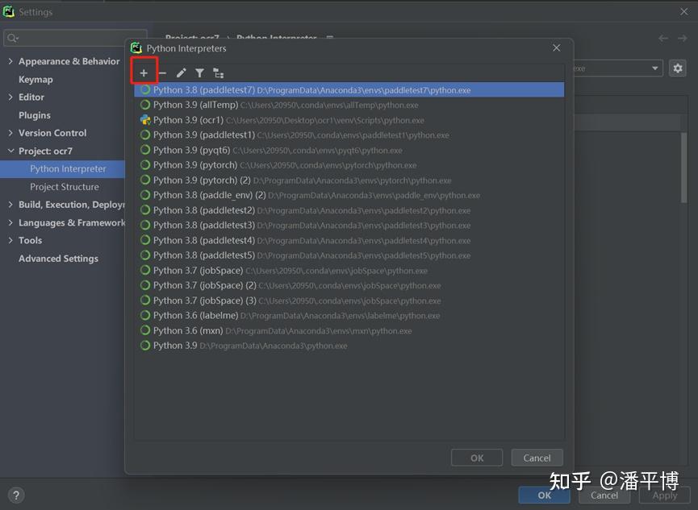Select Python 3.8 (paddle_env) (2) interpreter
Image resolution: width=698 pixels, height=510 pixels.
349,195
